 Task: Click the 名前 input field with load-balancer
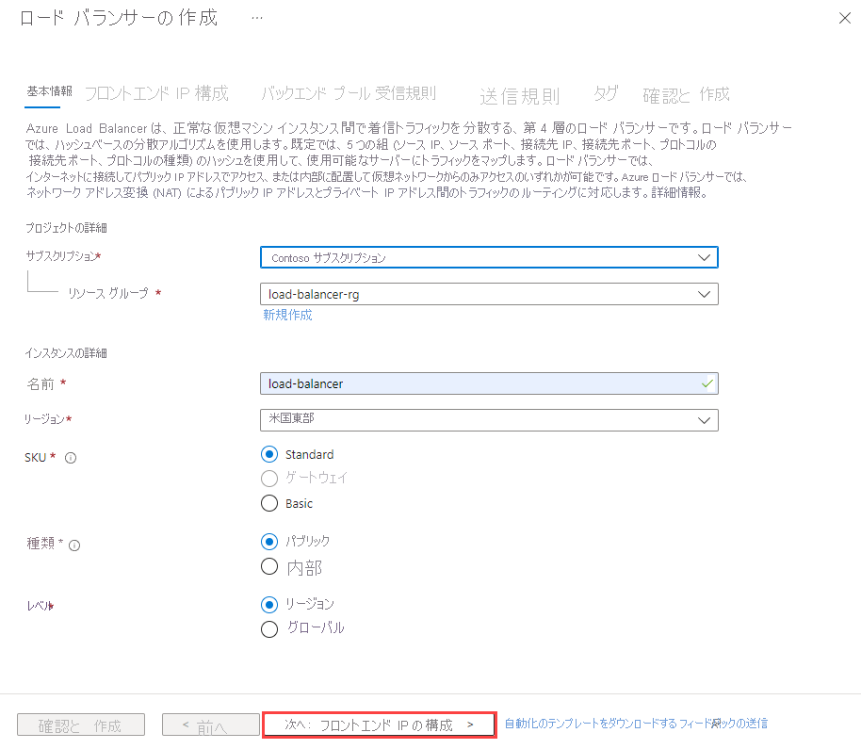point(489,383)
